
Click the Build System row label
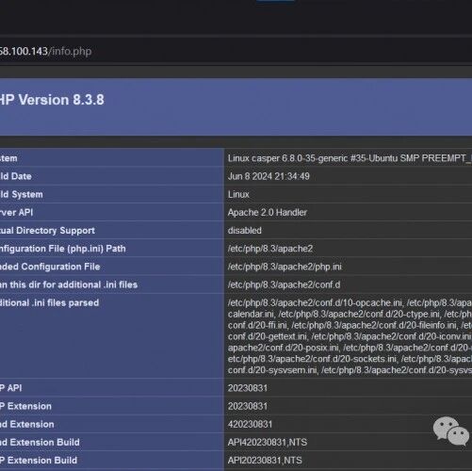[x=22, y=194]
